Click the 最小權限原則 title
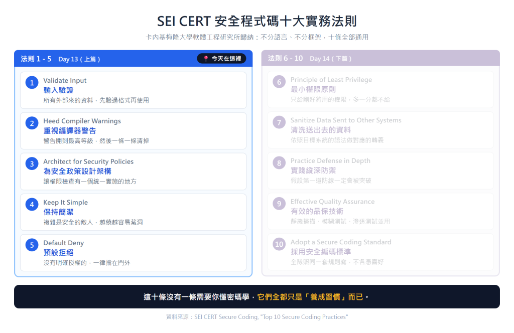Viewport: 514px width, 333px height. coord(313,89)
